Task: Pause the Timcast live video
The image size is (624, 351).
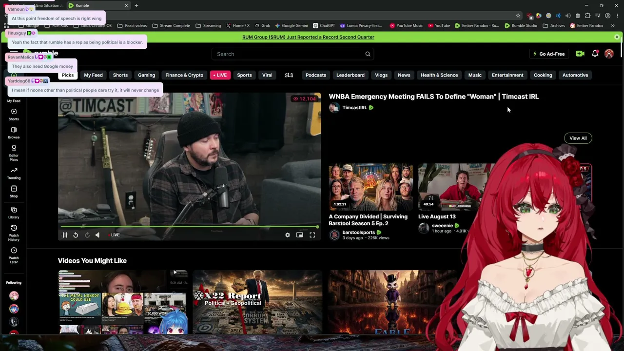Action: [65, 235]
